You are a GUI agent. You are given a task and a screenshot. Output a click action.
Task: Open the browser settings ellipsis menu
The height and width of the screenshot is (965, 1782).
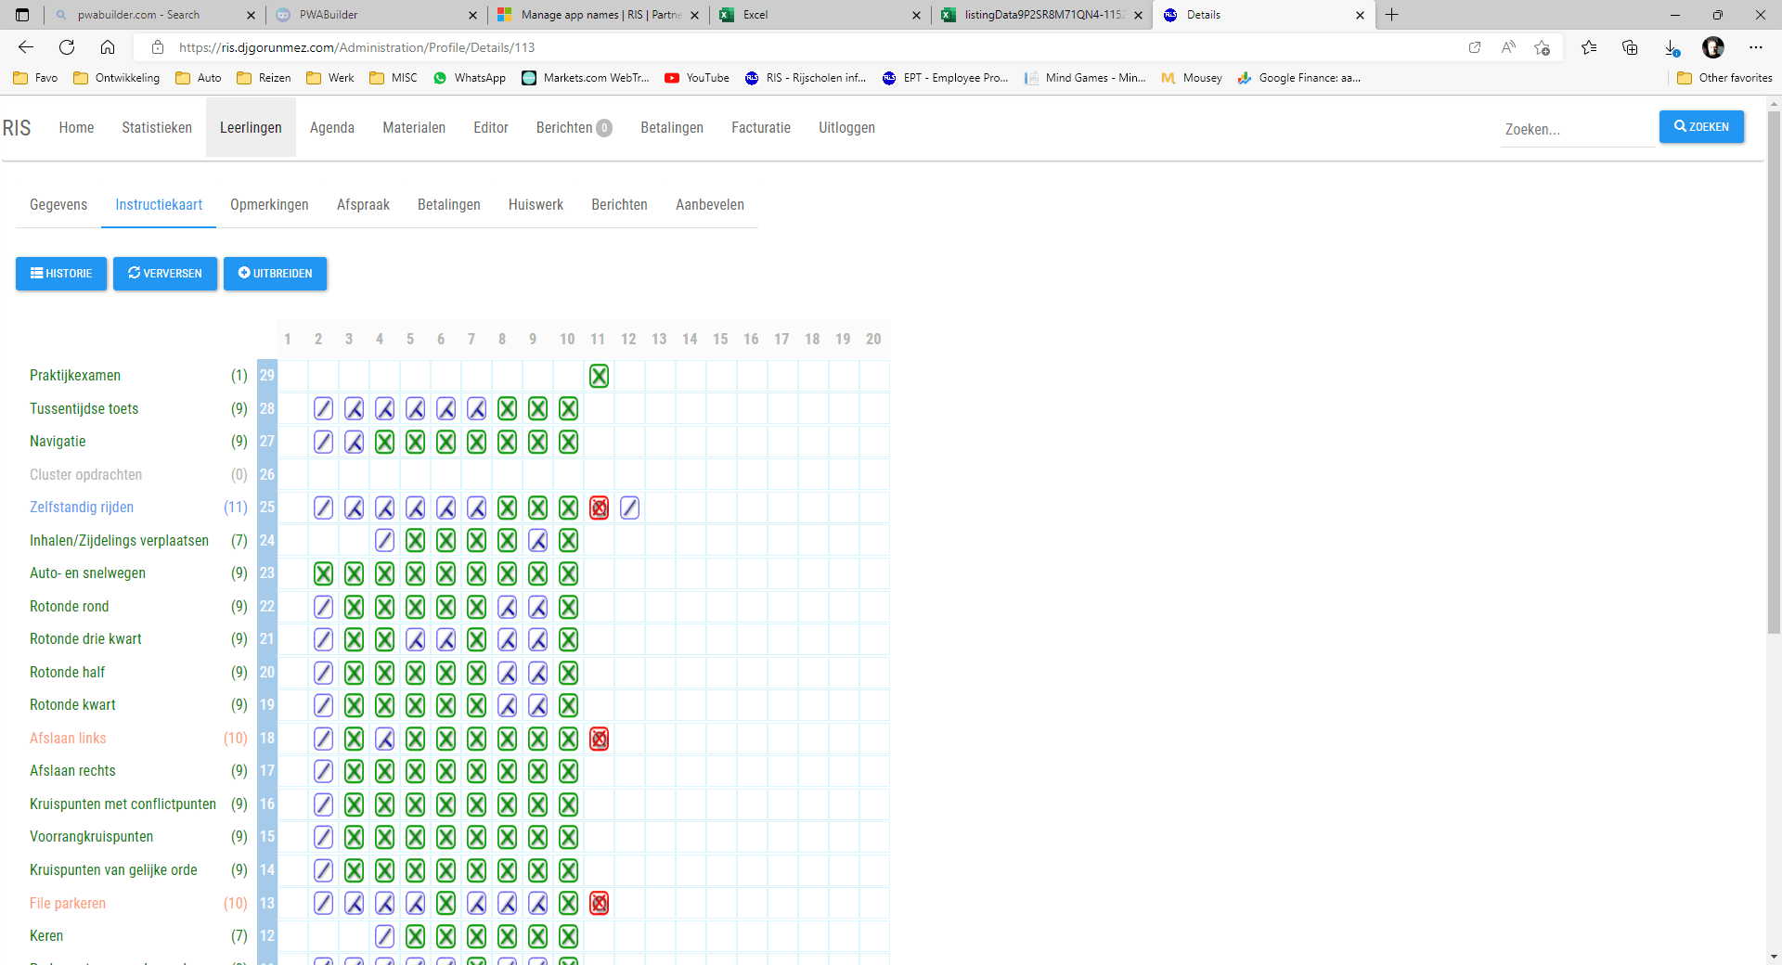pos(1755,47)
